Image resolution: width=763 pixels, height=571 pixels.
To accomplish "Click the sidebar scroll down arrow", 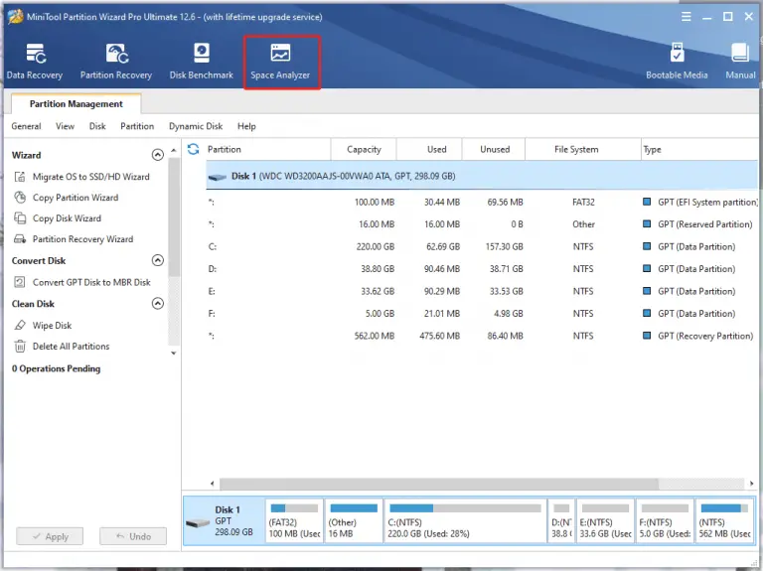I will pos(174,354).
